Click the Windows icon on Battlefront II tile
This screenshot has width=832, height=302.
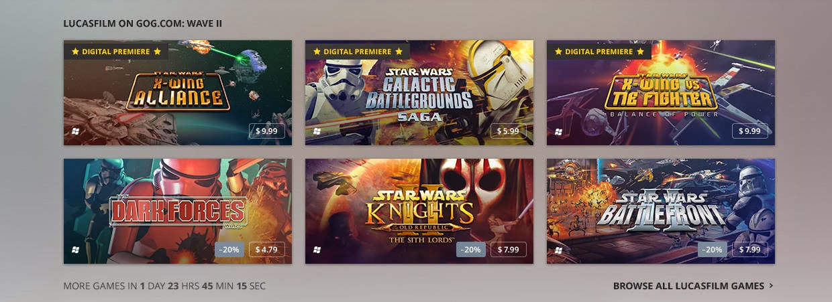(559, 250)
